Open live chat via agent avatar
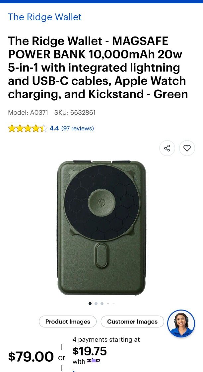 [x=181, y=324]
